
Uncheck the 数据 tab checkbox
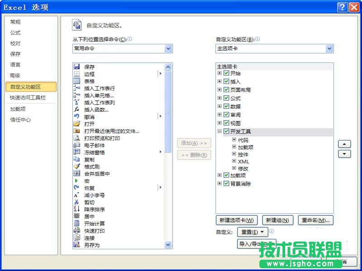click(x=226, y=107)
